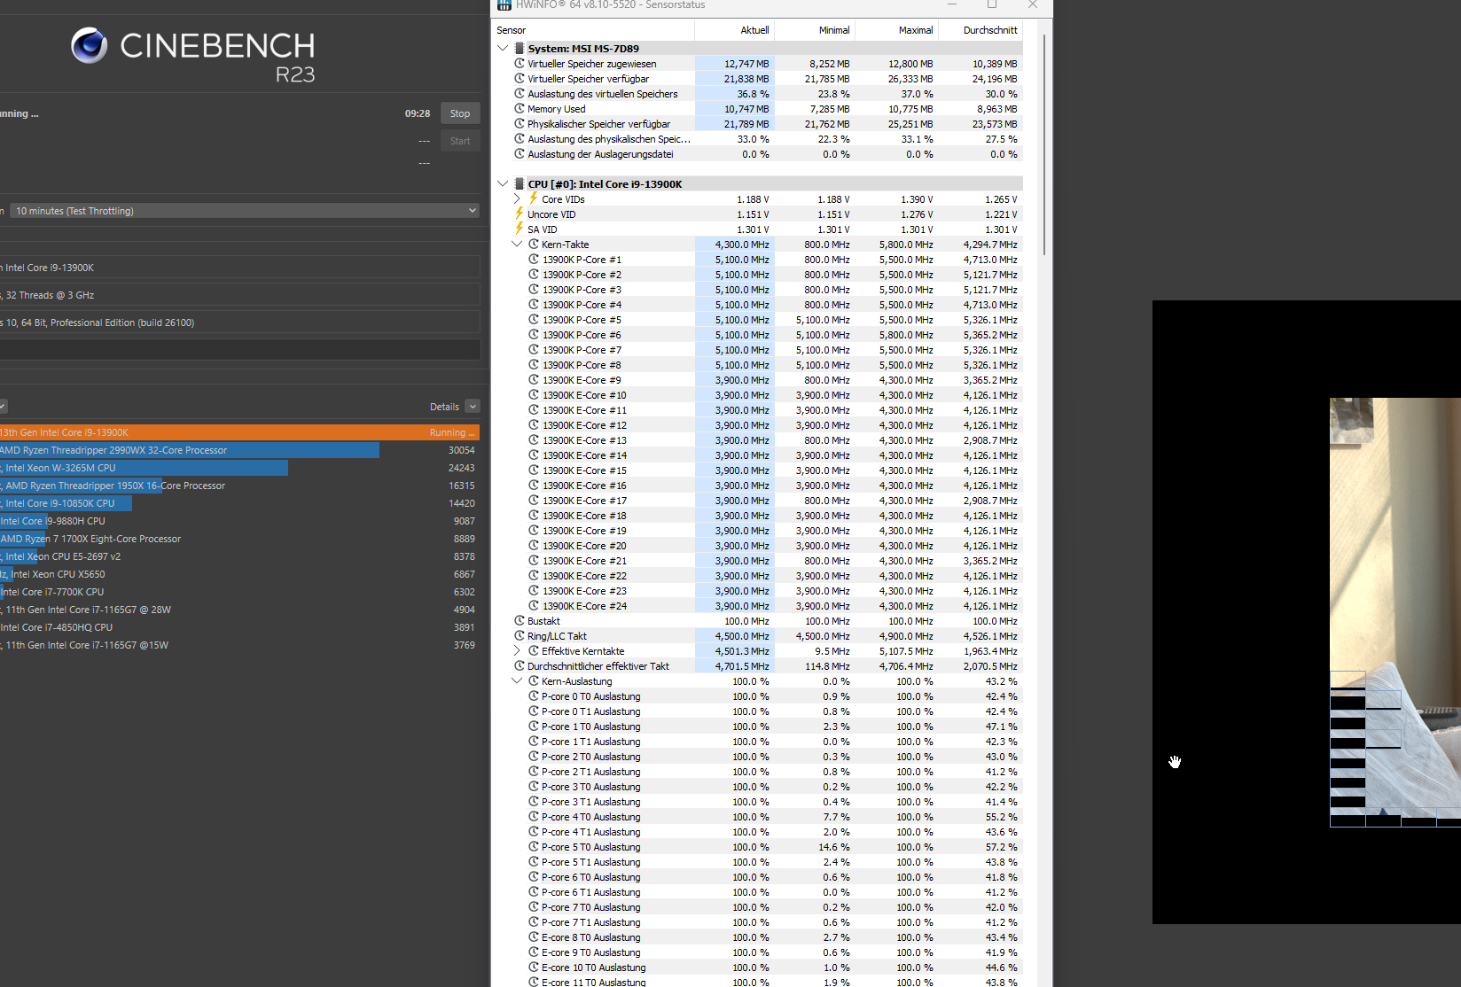The width and height of the screenshot is (1461, 987).
Task: Click the clock icon for P-core 7 T1 Auslastung
Action: 534,922
